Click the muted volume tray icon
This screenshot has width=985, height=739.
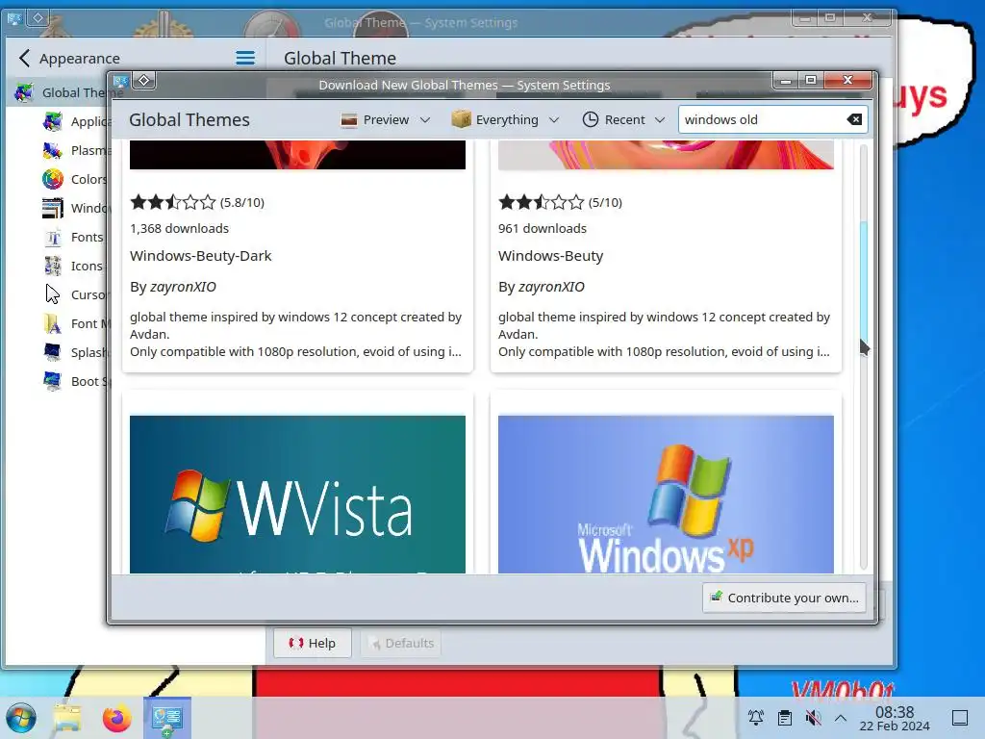click(813, 718)
